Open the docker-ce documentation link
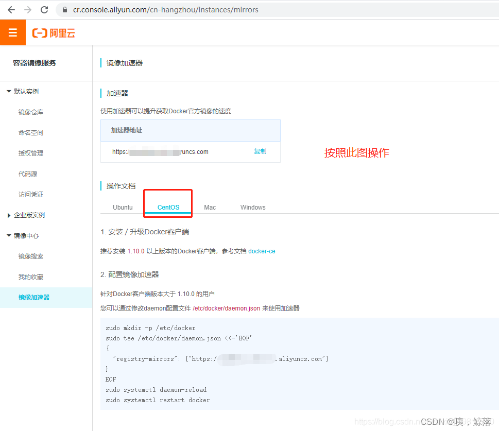 [x=262, y=251]
